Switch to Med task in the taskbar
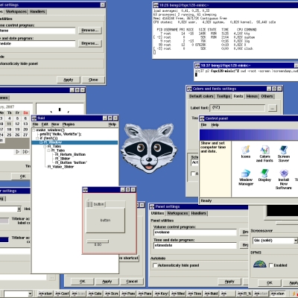Viewport: 298px width, 298px height. tap(178, 294)
